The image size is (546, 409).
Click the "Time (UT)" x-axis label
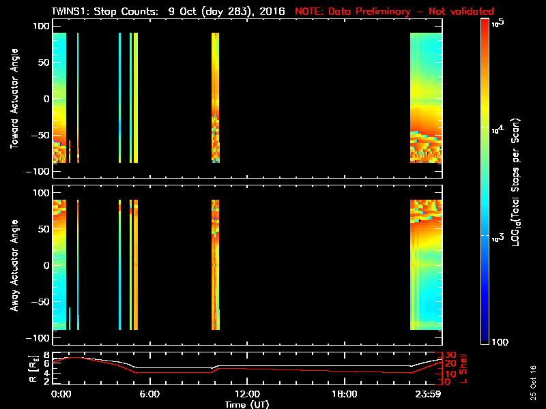[x=247, y=404]
